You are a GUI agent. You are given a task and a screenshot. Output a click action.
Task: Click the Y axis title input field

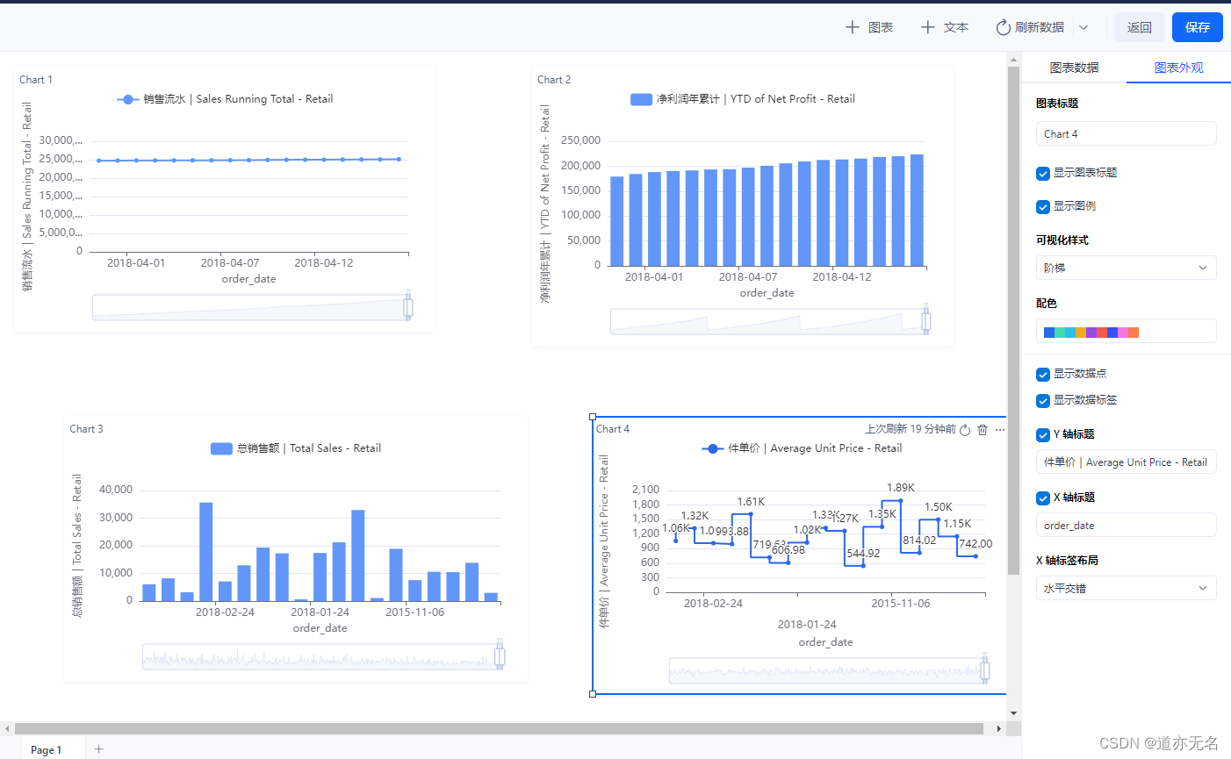1126,462
